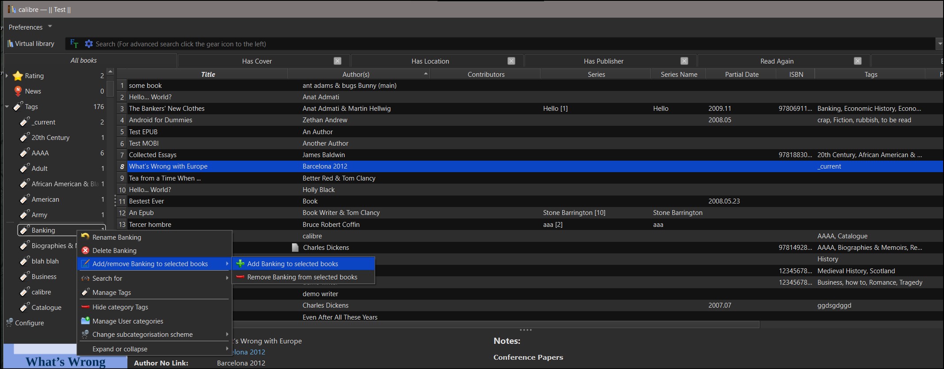The width and height of the screenshot is (944, 369).
Task: Sort the list by Title column header
Action: pos(208,74)
